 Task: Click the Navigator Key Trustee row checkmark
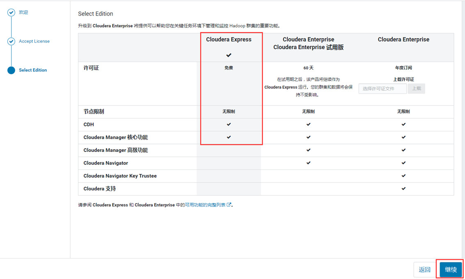coord(403,176)
